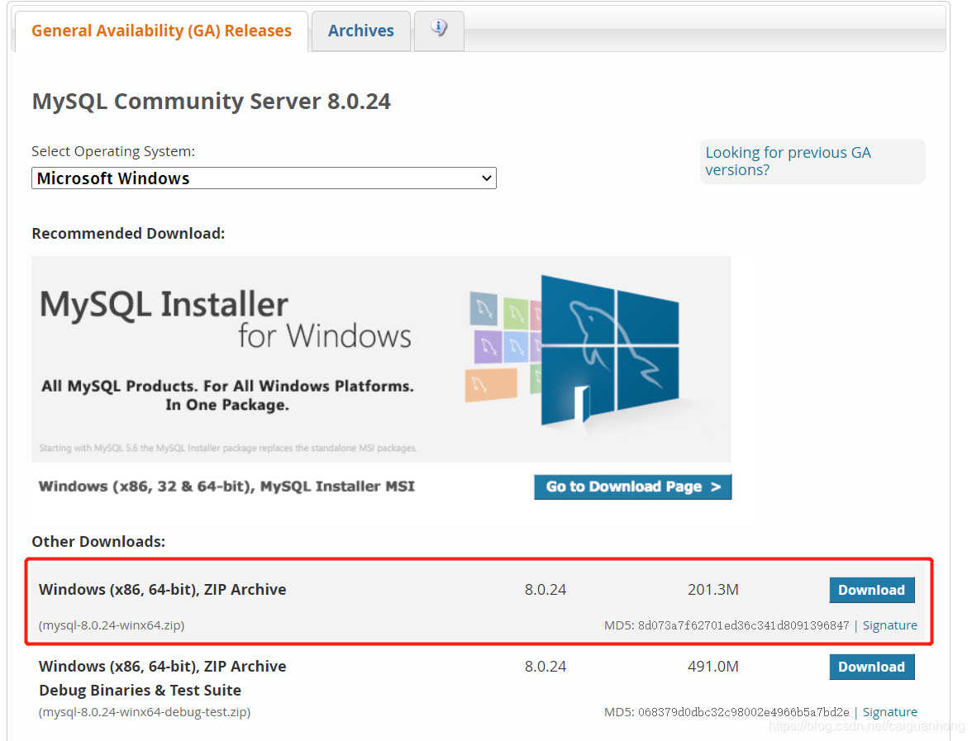Click the Recommended Download: heading
This screenshot has height=741, width=972.
click(x=128, y=234)
